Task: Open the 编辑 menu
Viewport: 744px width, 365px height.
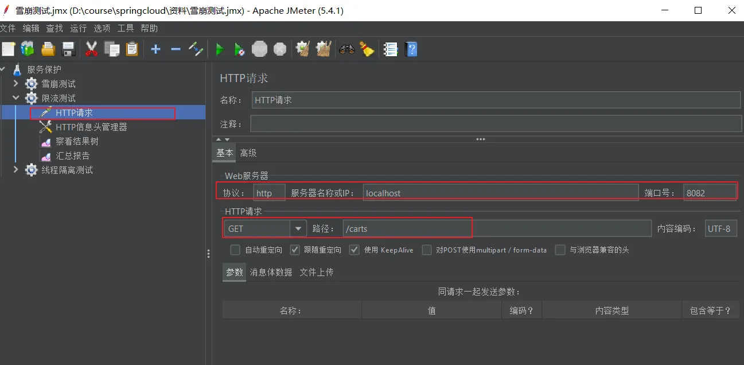Action: coord(31,28)
